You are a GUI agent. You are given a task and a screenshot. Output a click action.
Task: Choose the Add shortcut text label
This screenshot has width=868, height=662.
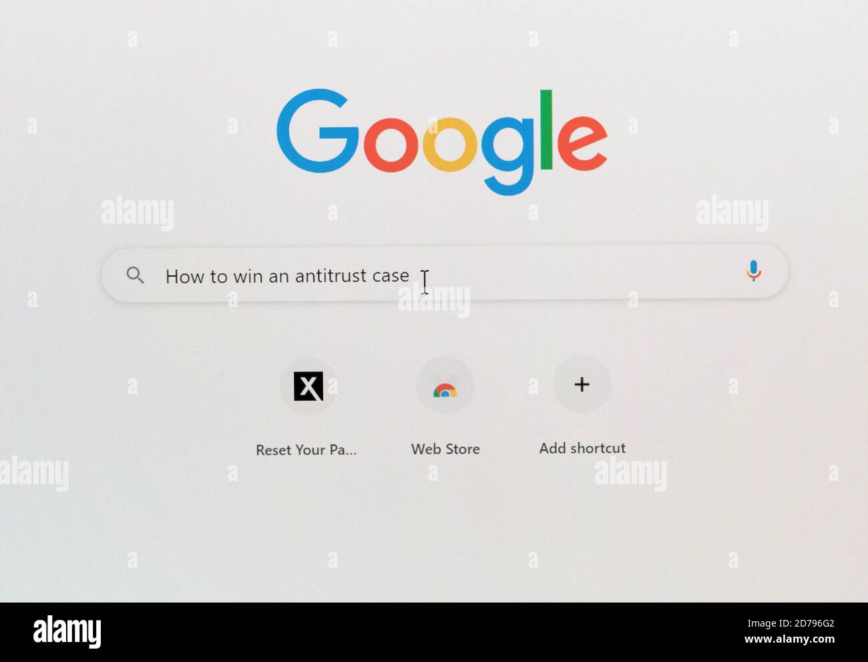[582, 448]
